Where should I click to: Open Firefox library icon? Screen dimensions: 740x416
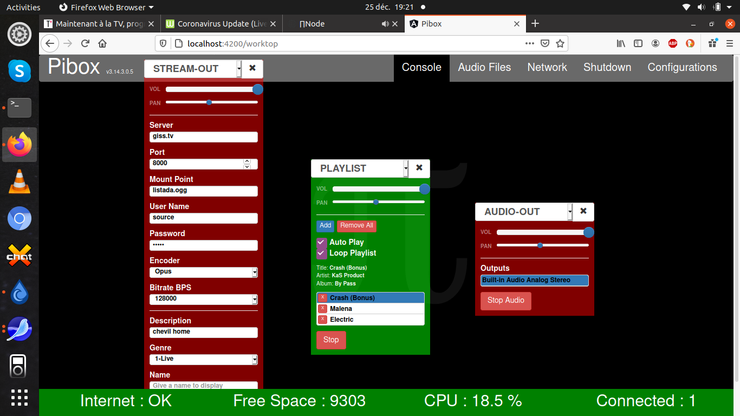click(621, 43)
